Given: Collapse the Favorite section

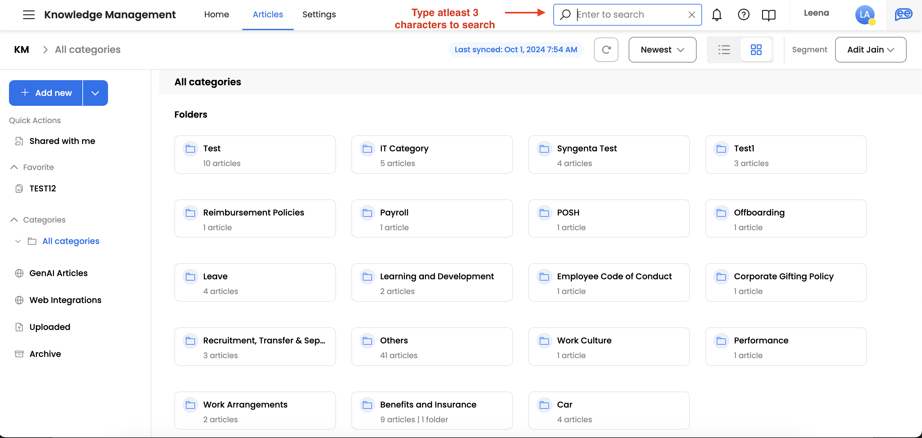Looking at the screenshot, I should click(14, 167).
